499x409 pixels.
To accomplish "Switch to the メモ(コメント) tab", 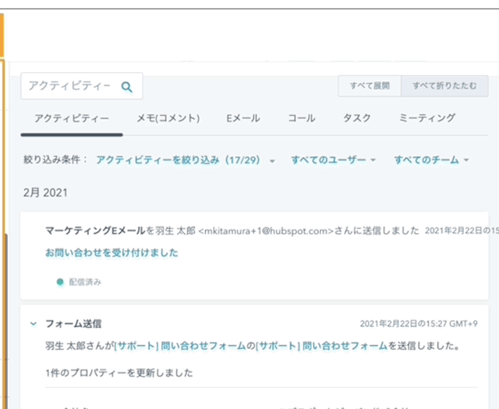I will (x=168, y=118).
